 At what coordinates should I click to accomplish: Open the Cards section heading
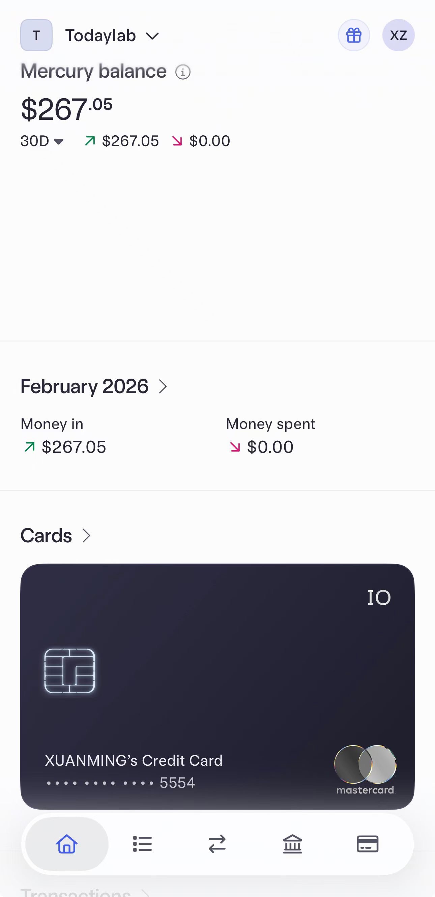pyautogui.click(x=46, y=536)
